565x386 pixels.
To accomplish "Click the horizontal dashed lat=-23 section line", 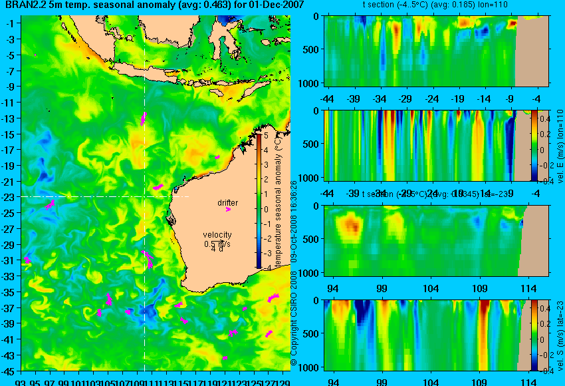I will point(105,196).
